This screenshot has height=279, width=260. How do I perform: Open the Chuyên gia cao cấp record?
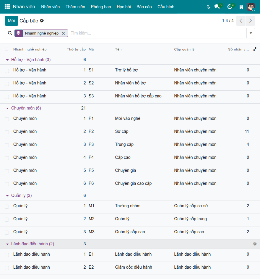(133, 183)
